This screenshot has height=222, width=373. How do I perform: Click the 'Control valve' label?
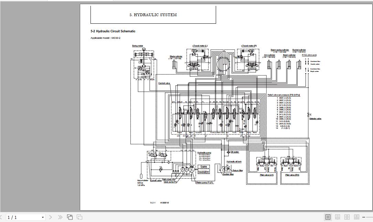click(164, 83)
